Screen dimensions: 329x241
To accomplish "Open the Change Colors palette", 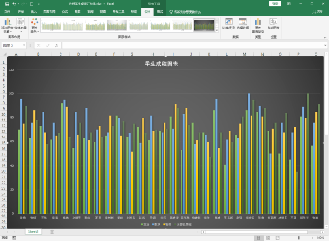I will [x=35, y=25].
